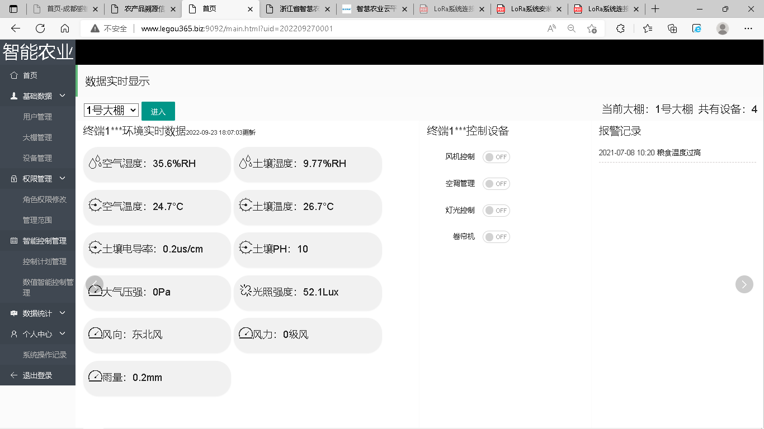Click the right carousel arrow
This screenshot has width=764, height=429.
pyautogui.click(x=744, y=284)
